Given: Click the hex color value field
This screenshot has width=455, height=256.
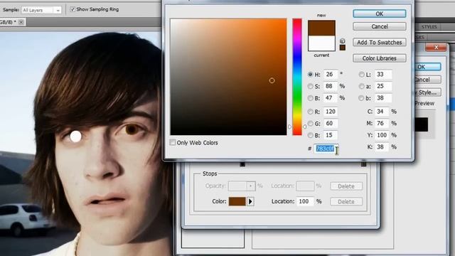Looking at the screenshot, I should click(326, 149).
